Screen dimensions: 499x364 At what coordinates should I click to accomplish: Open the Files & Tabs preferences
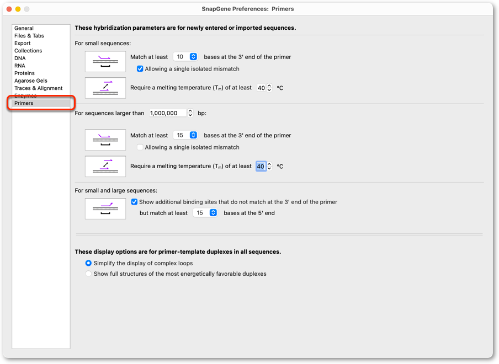click(29, 36)
